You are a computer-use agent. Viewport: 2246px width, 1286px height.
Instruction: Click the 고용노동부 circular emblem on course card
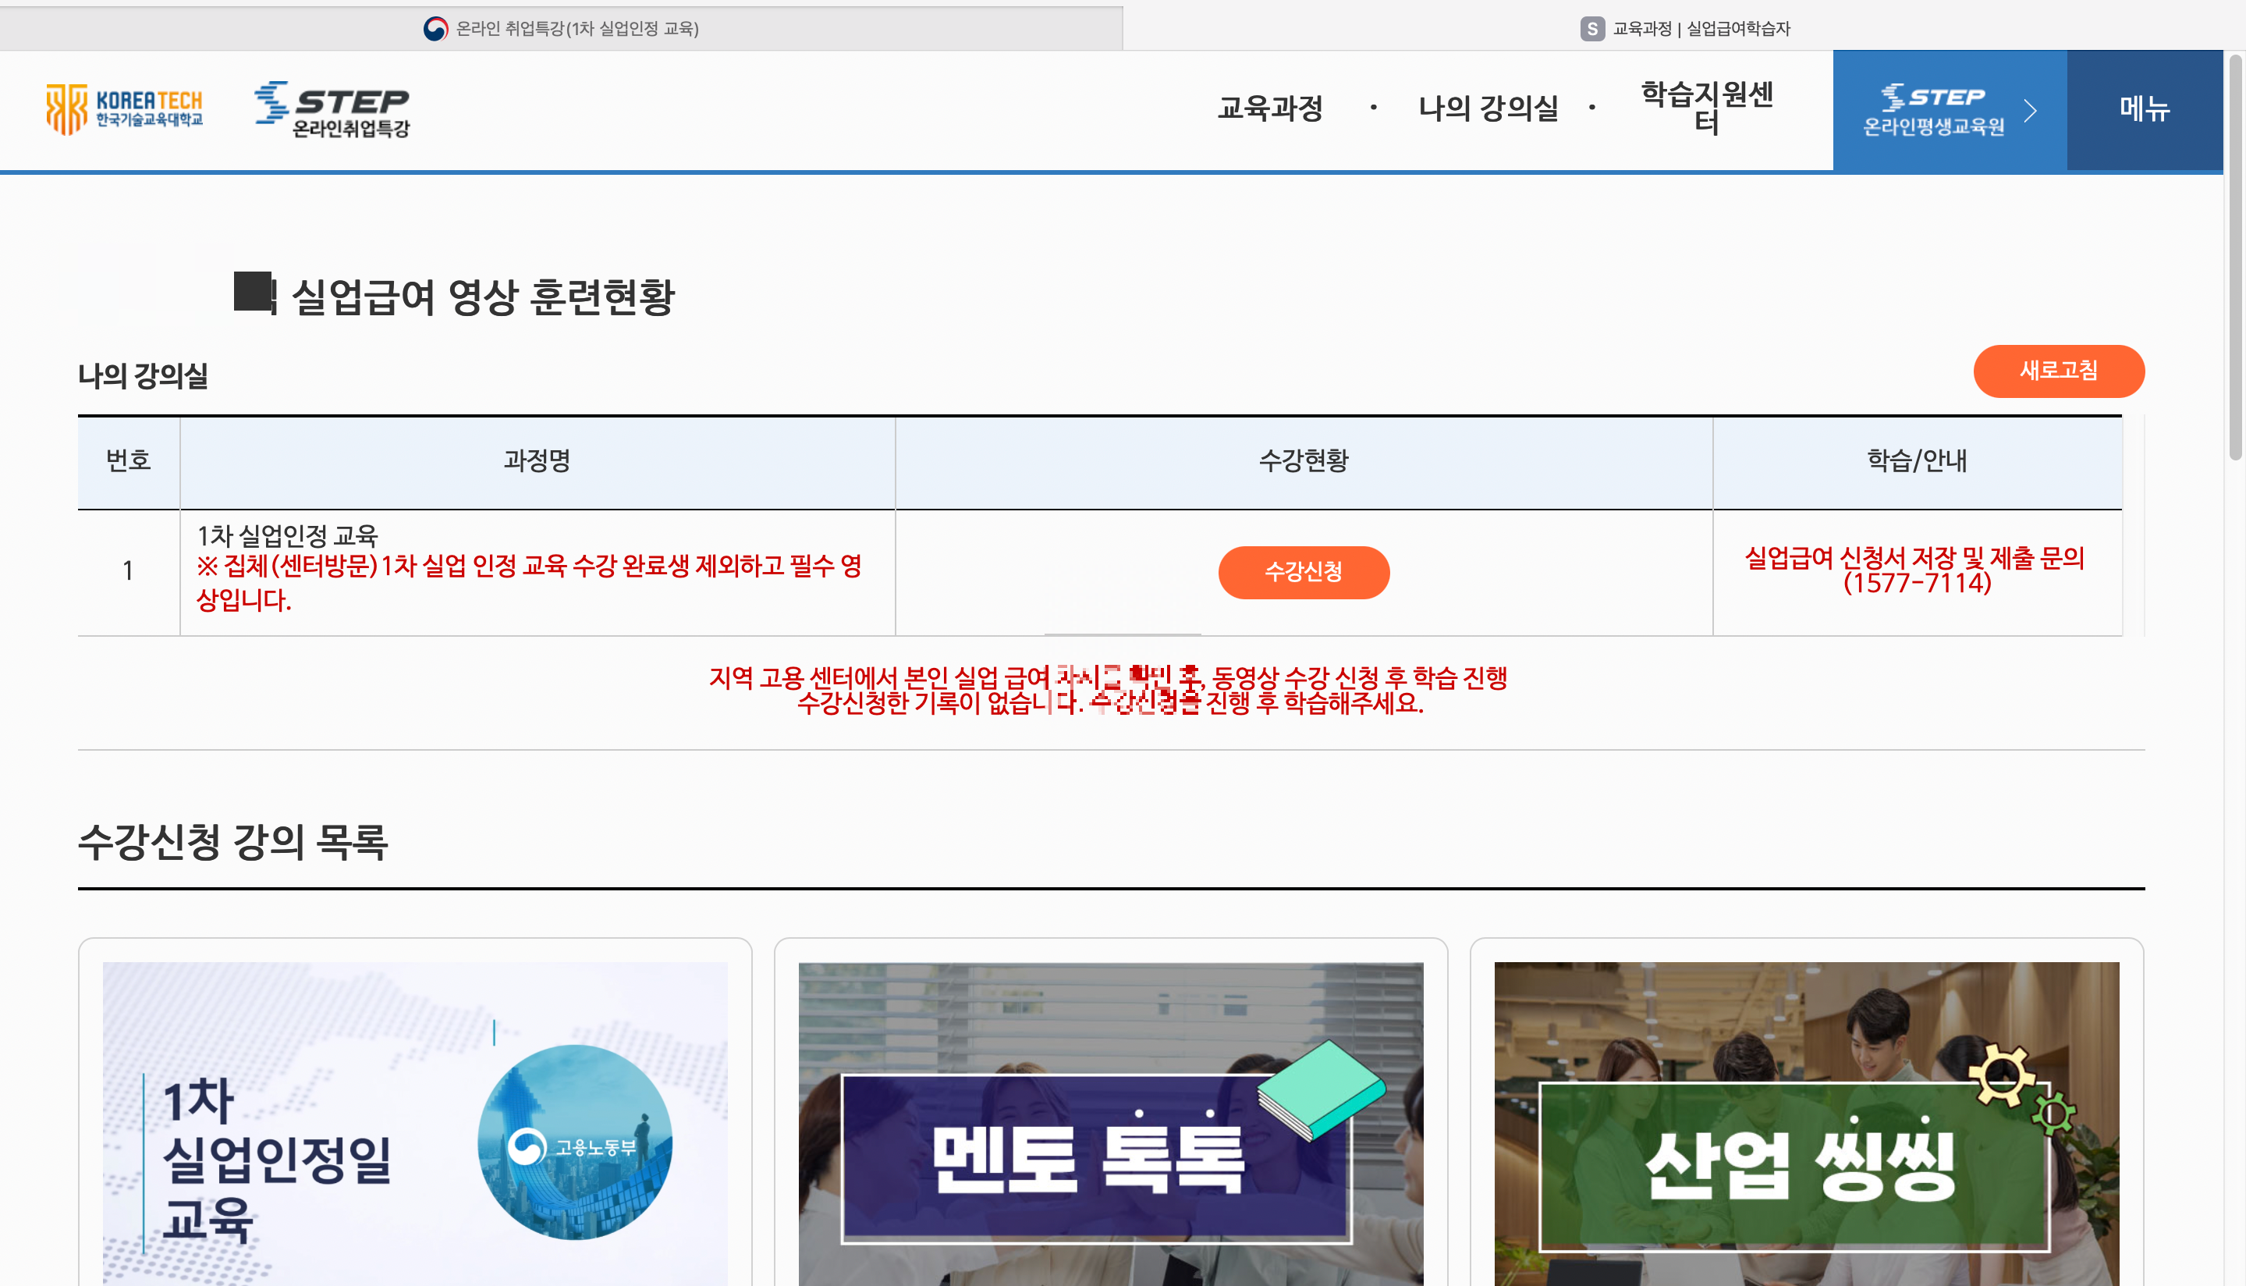(575, 1142)
